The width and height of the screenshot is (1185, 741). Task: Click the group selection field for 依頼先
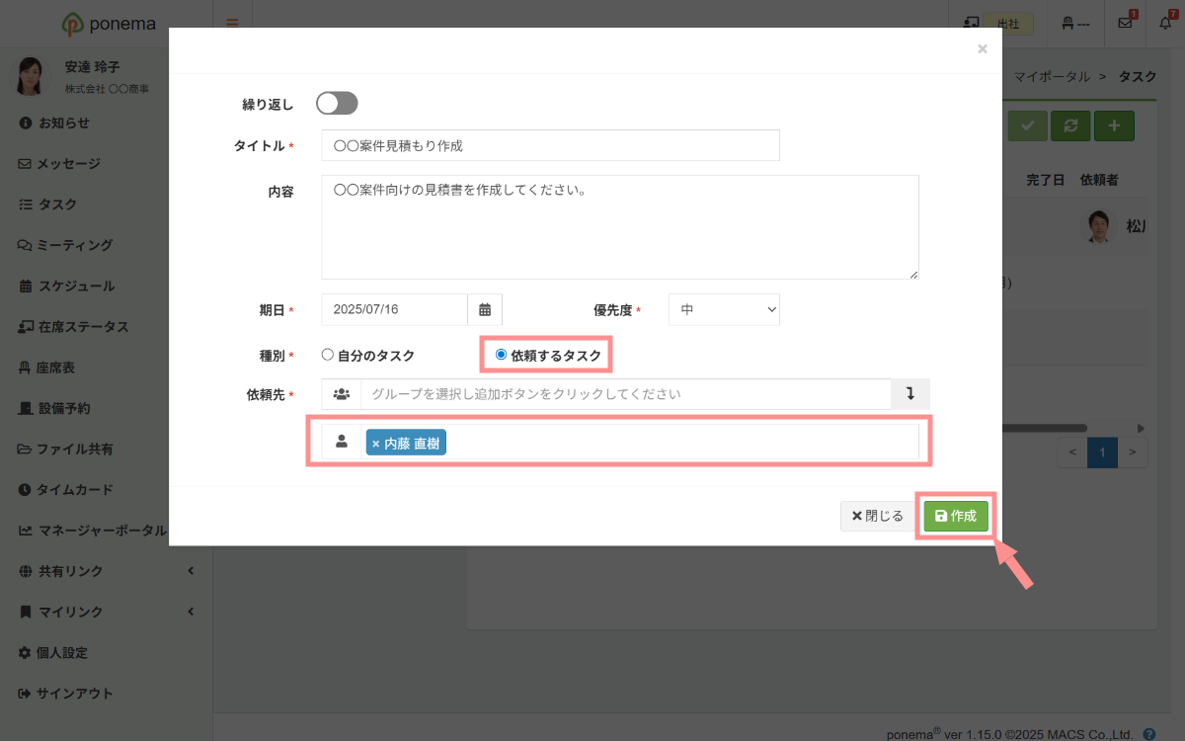(x=626, y=393)
